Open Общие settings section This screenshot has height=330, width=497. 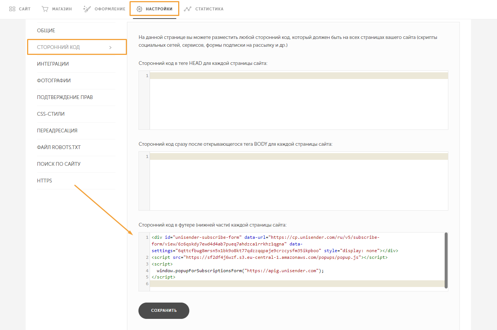(46, 30)
